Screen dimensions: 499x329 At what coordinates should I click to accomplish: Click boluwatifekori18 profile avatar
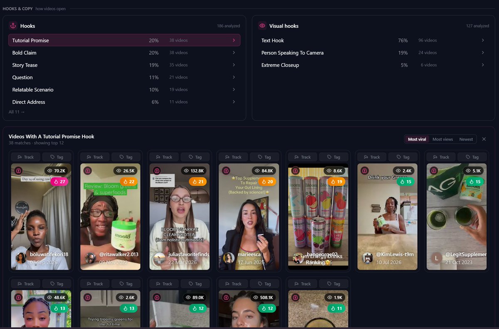pos(21,258)
